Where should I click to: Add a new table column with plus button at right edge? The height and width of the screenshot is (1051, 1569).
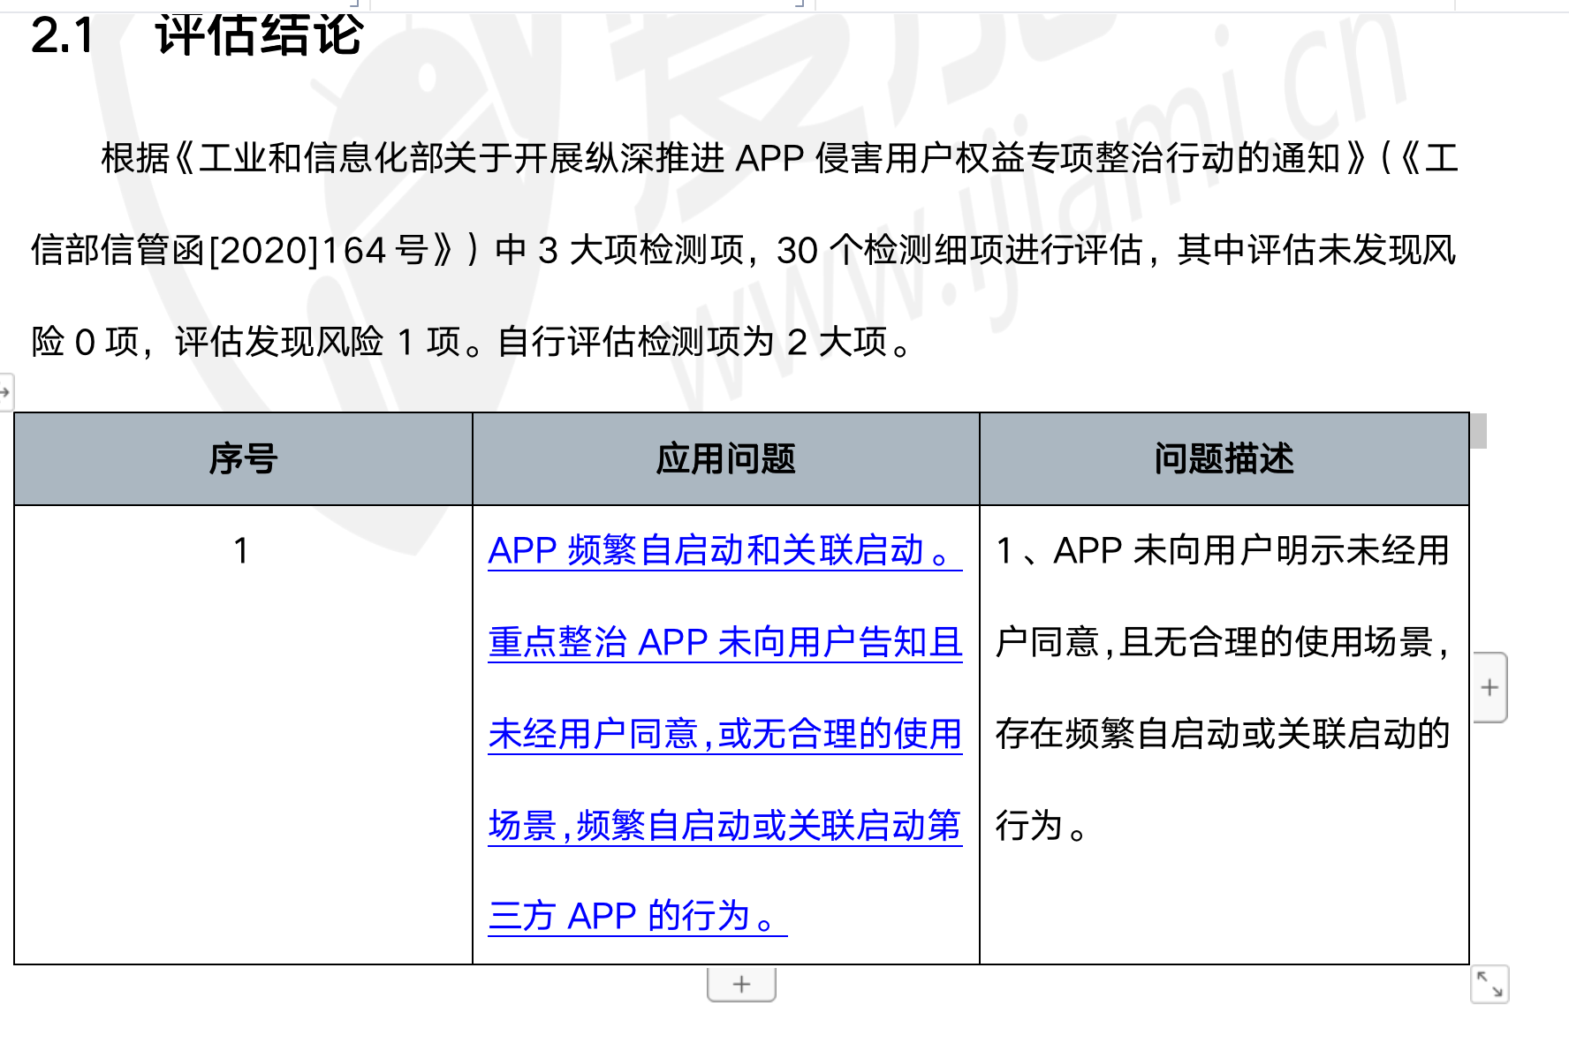click(1489, 687)
